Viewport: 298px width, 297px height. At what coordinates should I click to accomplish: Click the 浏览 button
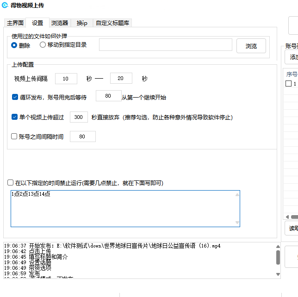(x=251, y=46)
